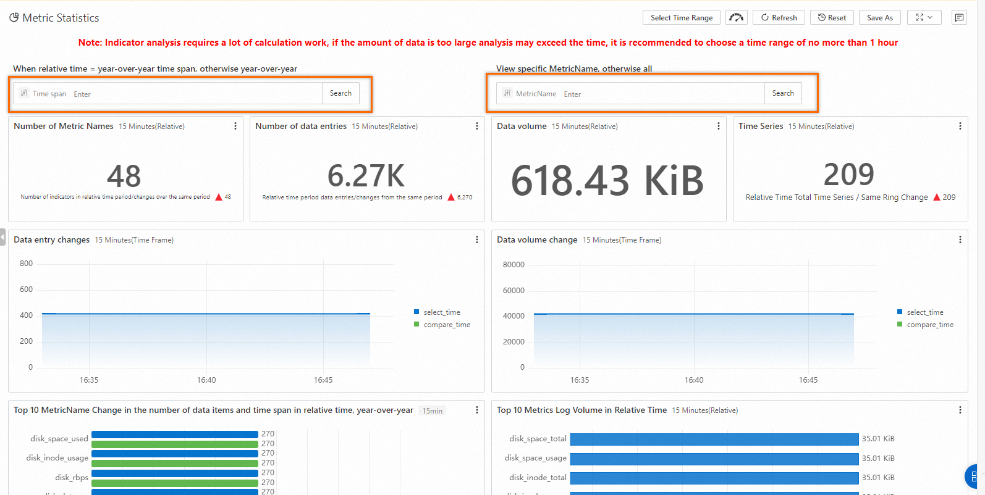Click the Reset button
The height and width of the screenshot is (495, 985).
click(832, 17)
